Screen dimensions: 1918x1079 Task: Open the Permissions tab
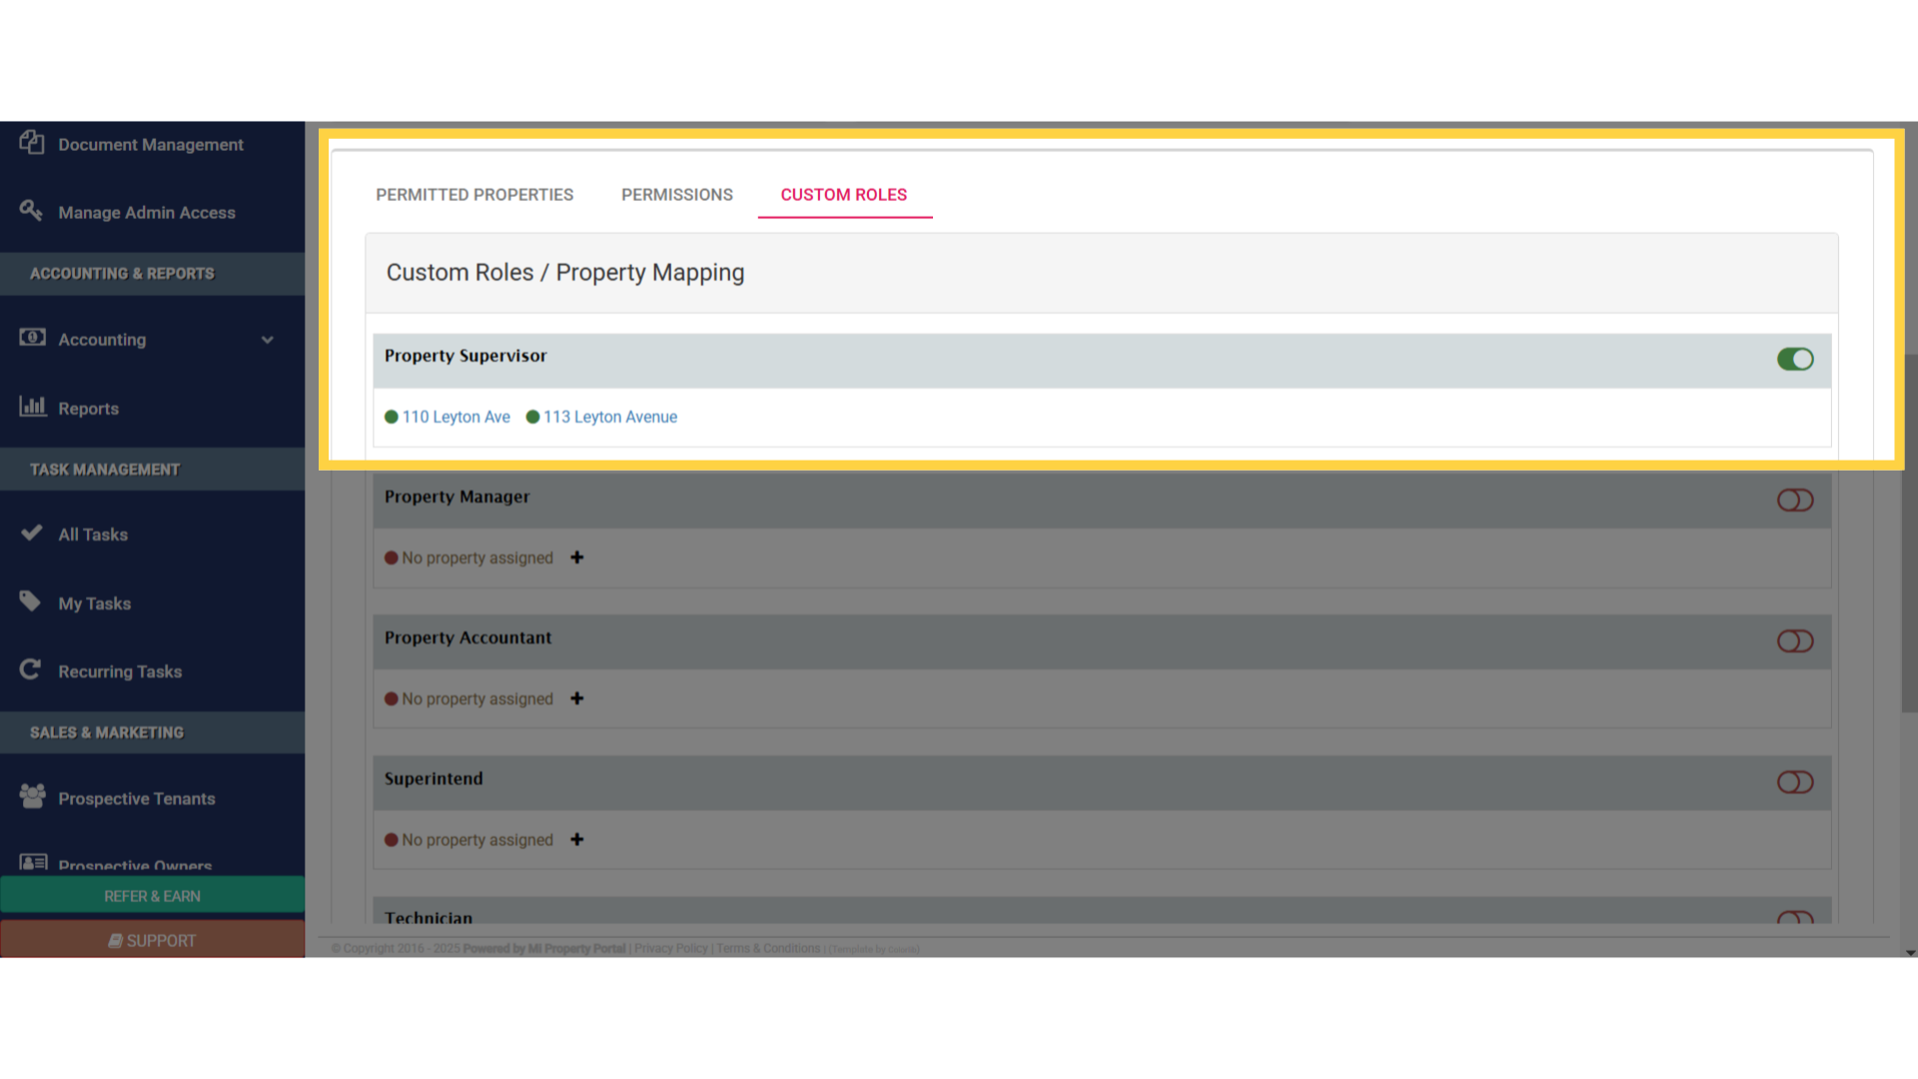pyautogui.click(x=677, y=194)
